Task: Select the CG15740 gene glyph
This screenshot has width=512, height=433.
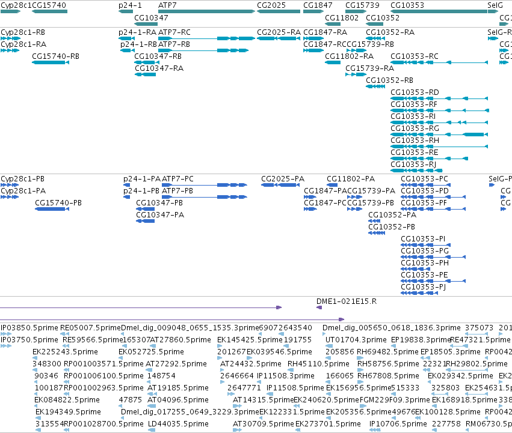Action: click(x=49, y=11)
